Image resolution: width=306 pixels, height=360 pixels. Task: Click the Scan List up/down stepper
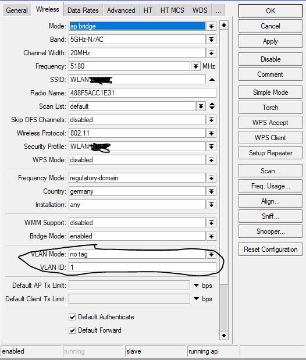(x=212, y=106)
